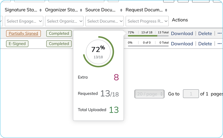Click the E-Signed status badge
This screenshot has height=138, width=223.
click(x=17, y=44)
